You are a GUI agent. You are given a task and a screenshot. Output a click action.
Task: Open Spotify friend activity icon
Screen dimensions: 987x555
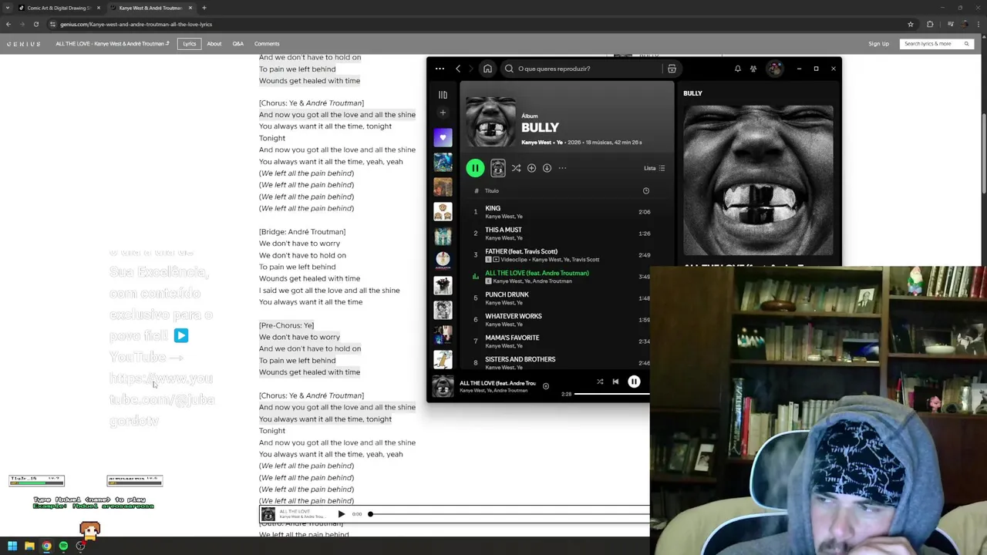tap(753, 69)
